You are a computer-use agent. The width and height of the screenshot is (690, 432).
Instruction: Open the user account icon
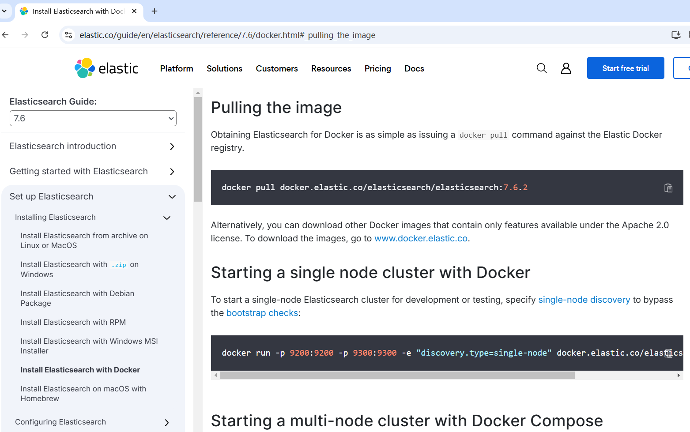[x=566, y=68]
